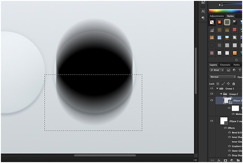The width and height of the screenshot is (243, 163).
Task: Click the horizontal canvas scrollbar thumb
Action: (105, 155)
